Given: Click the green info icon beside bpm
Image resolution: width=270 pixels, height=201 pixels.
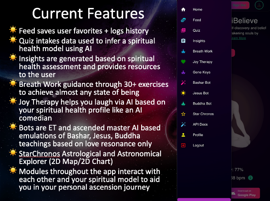Looking at the screenshot, I should tap(250, 178).
